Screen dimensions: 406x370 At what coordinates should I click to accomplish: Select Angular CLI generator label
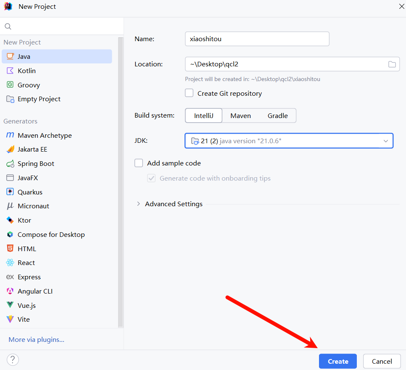35,291
